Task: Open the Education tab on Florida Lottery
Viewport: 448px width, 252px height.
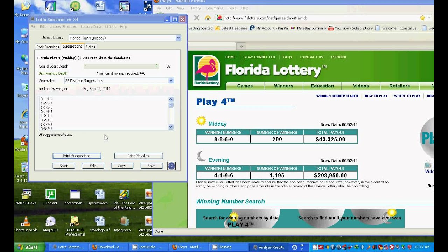Action: 322,86
